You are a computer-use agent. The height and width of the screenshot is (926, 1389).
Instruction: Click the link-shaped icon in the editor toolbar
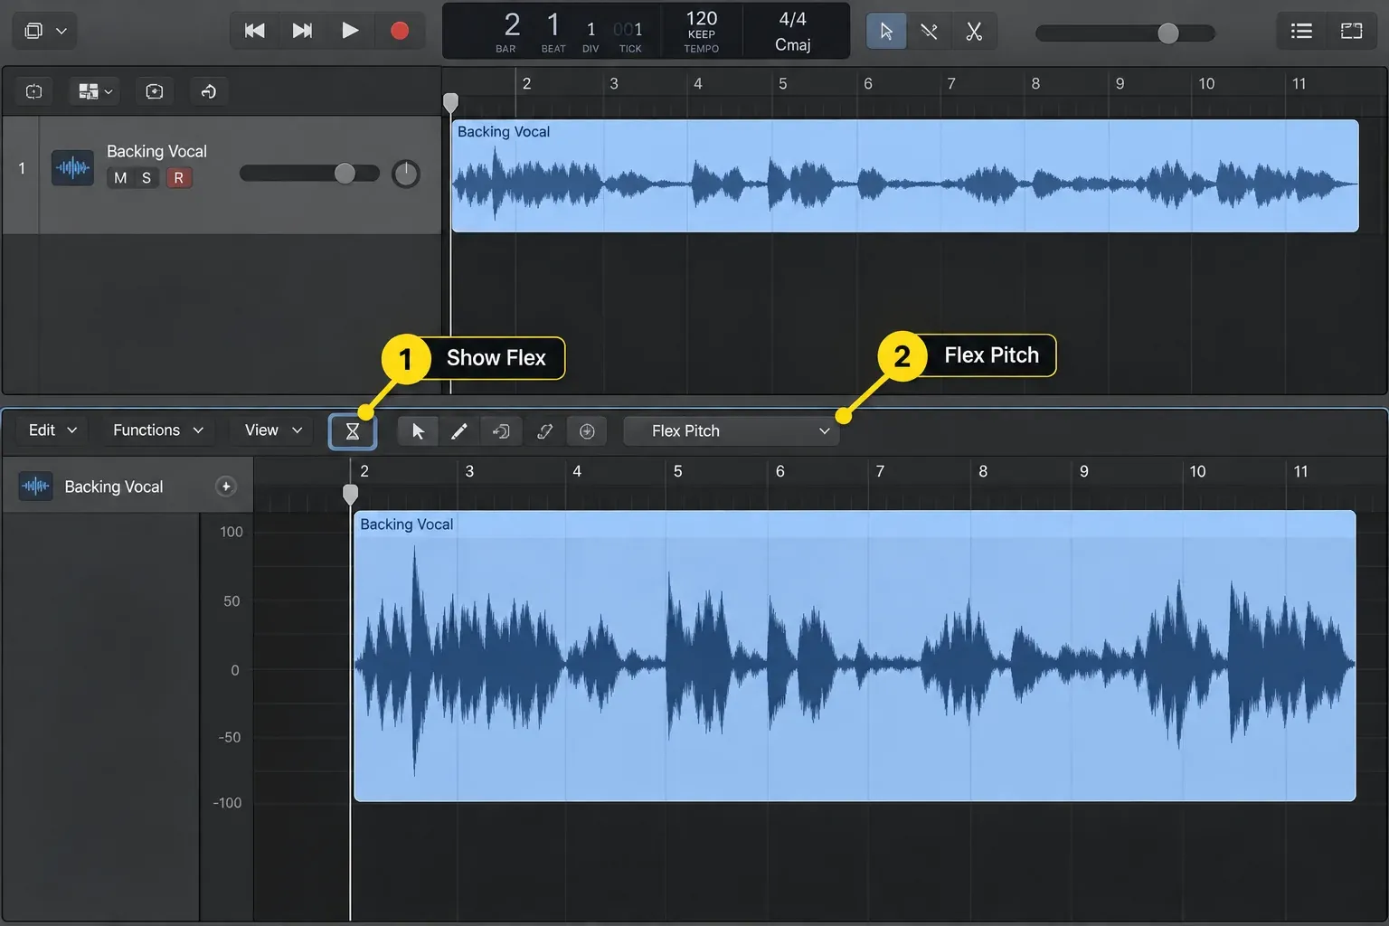coord(544,431)
